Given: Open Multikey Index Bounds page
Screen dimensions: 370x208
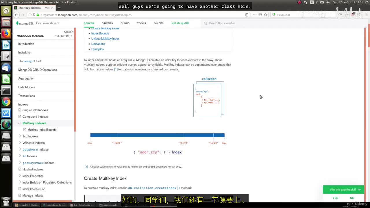Looking at the screenshot, I should pyautogui.click(x=42, y=130).
